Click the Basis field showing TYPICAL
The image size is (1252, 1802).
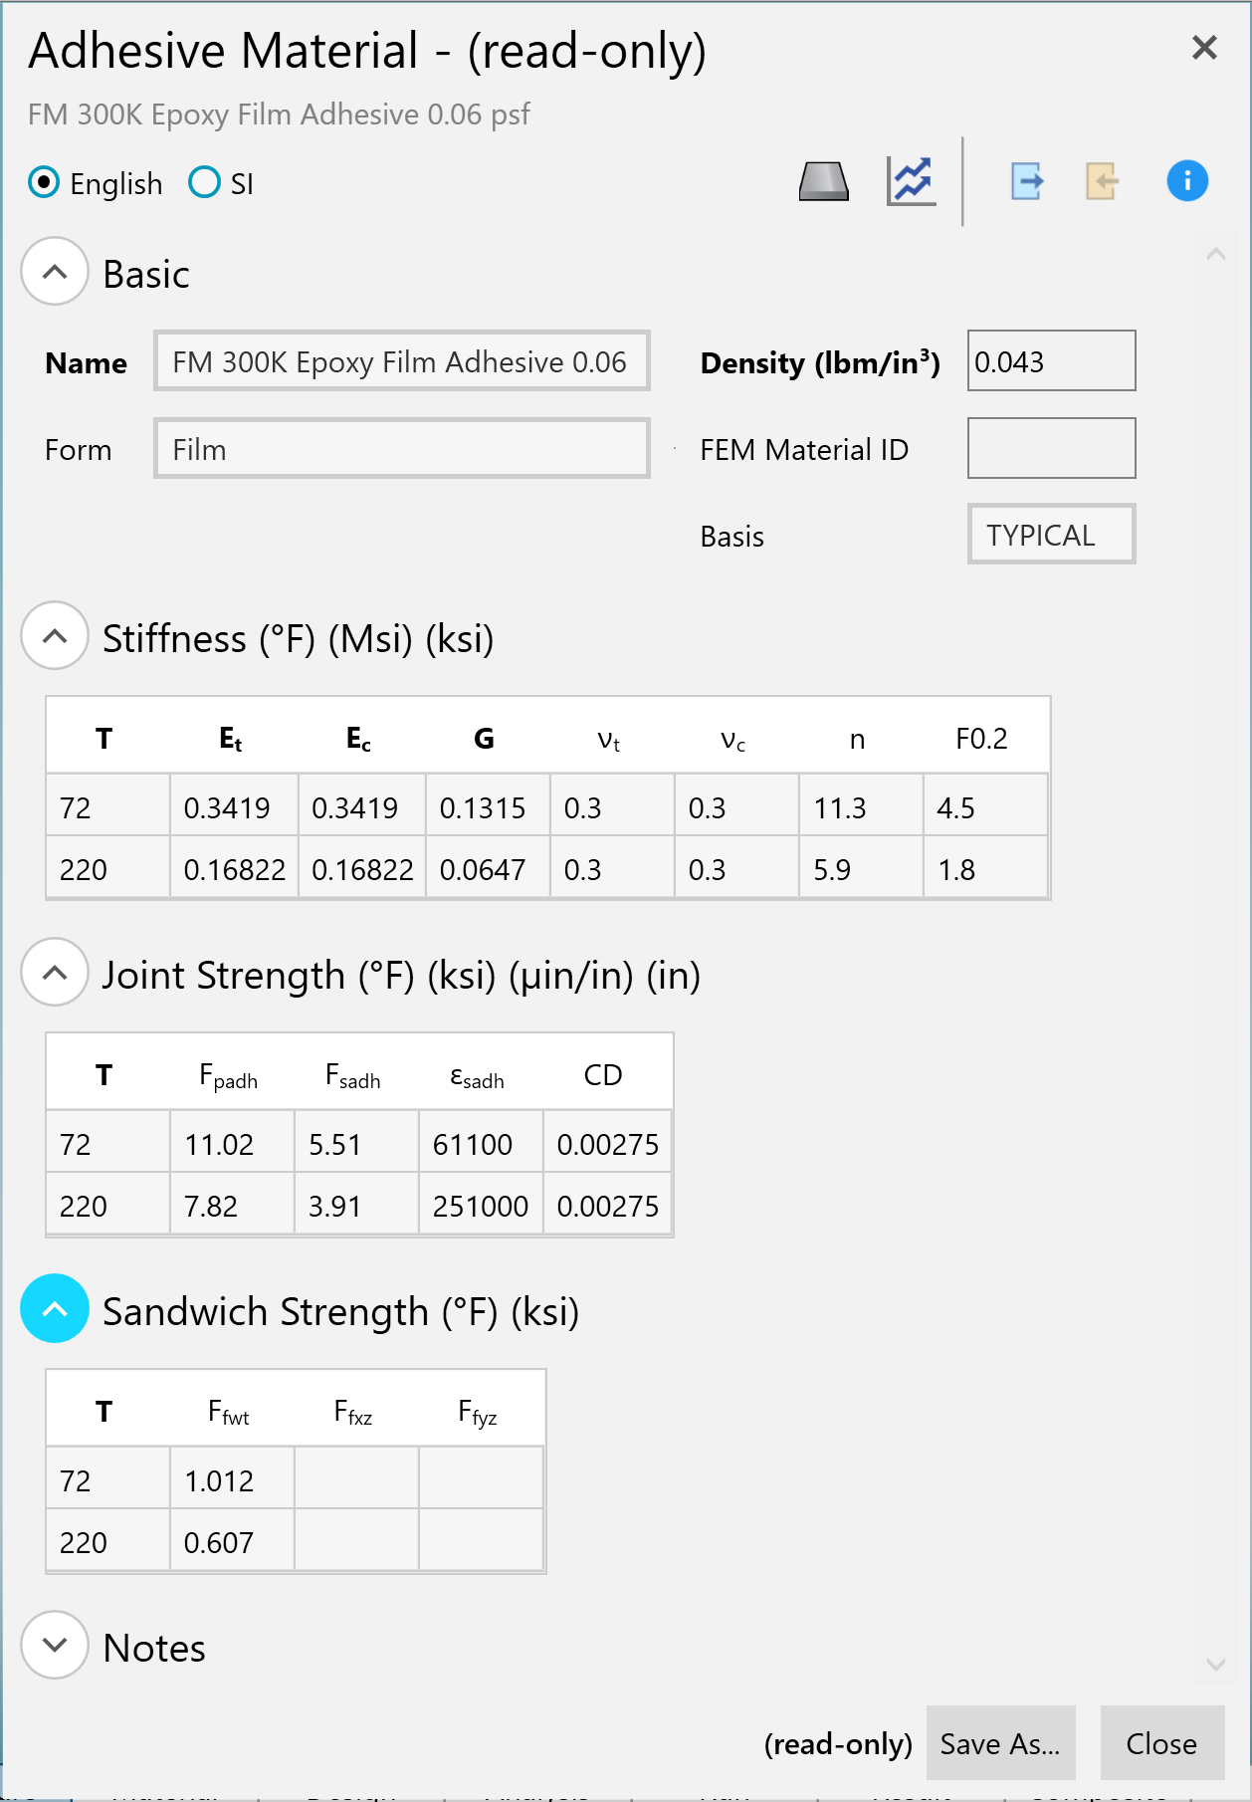coord(1051,535)
